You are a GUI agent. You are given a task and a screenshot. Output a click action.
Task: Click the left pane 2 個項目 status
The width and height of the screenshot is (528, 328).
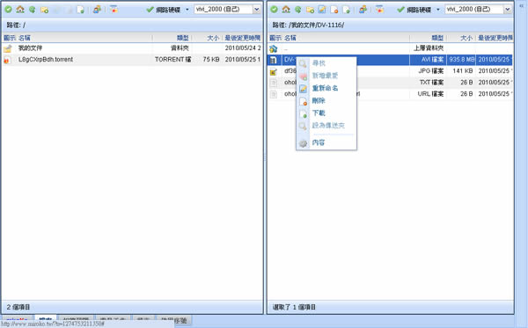click(18, 307)
